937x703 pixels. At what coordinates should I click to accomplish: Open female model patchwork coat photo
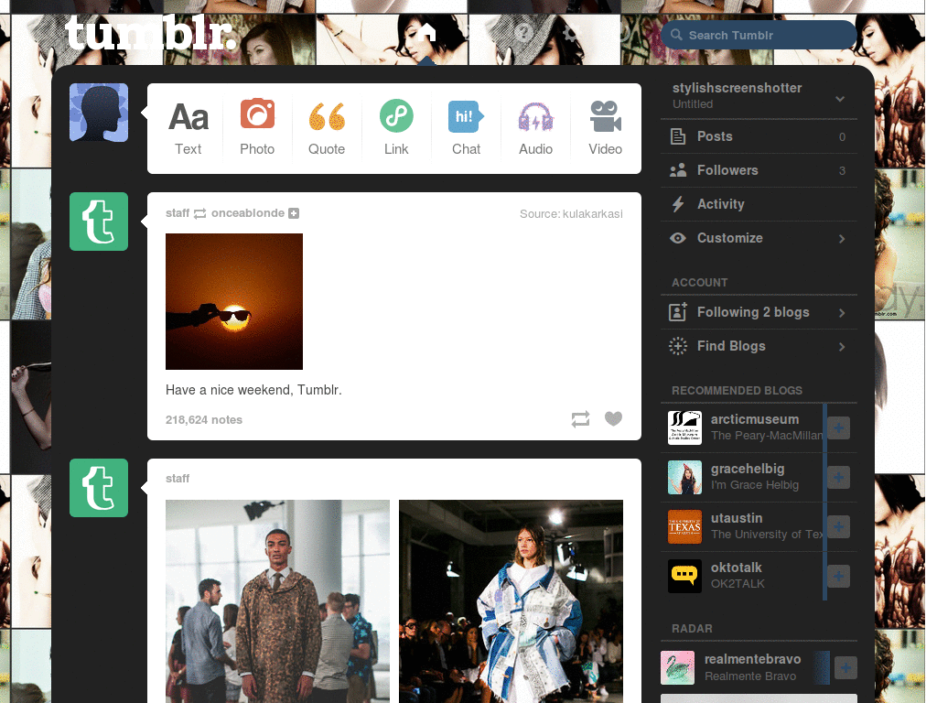511,601
